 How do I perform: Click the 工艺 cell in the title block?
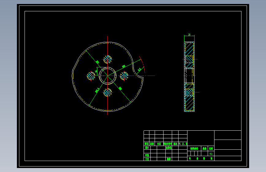click(x=147, y=159)
